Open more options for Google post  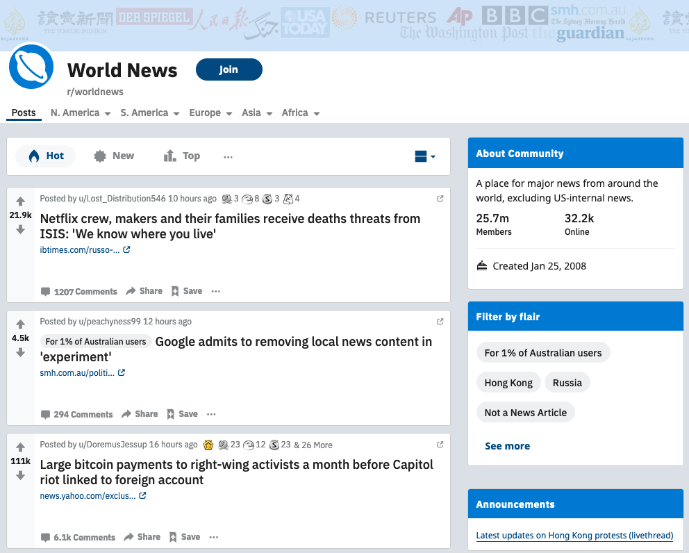coord(211,414)
